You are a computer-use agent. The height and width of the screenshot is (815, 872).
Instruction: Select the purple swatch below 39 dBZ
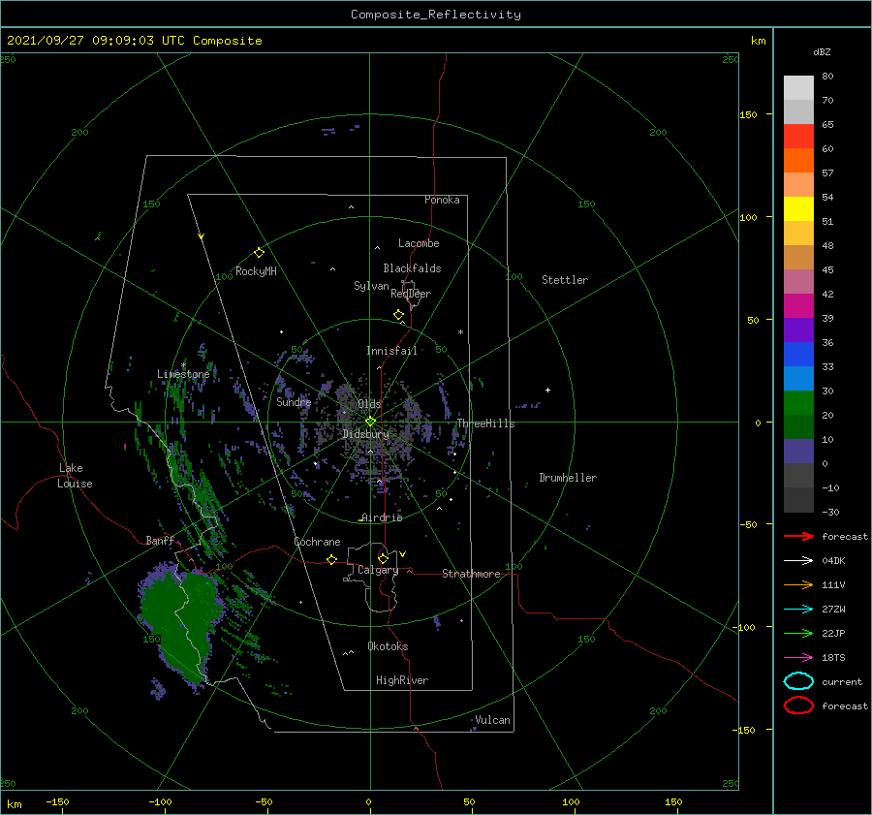(798, 329)
